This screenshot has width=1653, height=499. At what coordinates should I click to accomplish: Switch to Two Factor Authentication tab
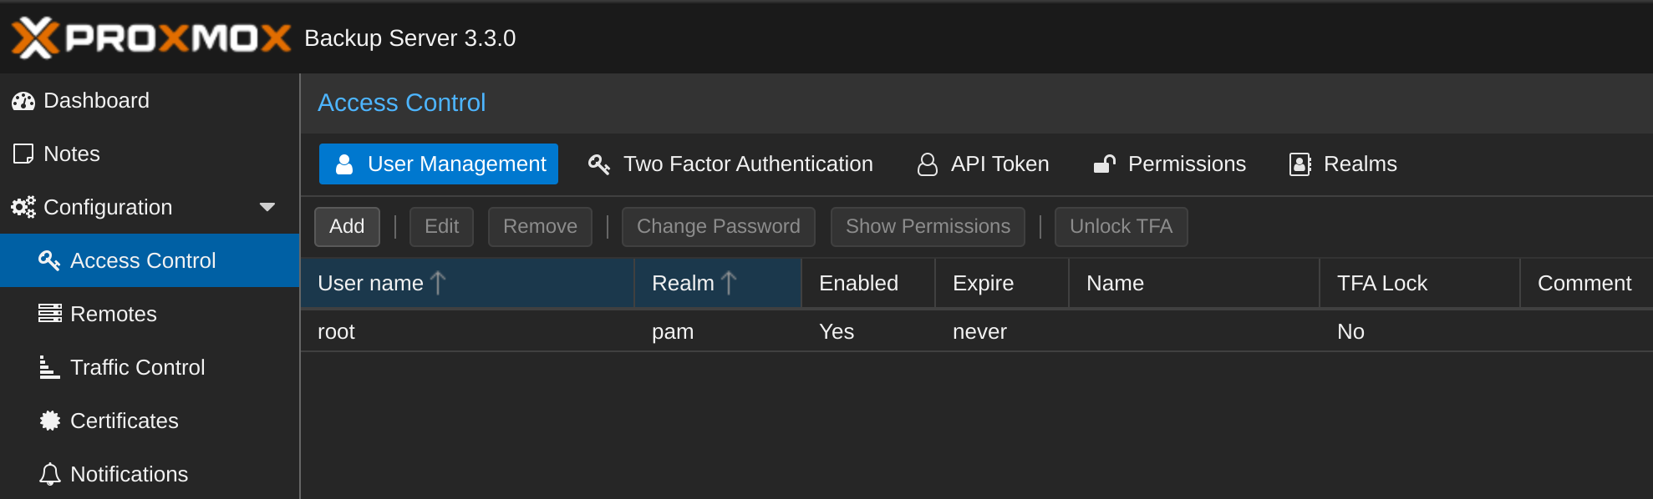730,164
